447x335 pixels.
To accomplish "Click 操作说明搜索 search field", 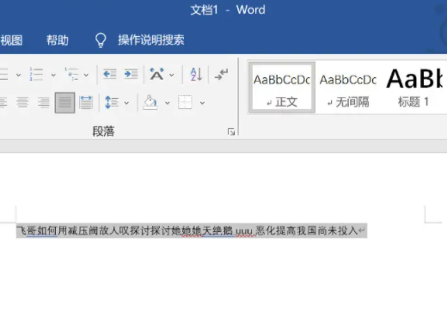I will (x=151, y=40).
